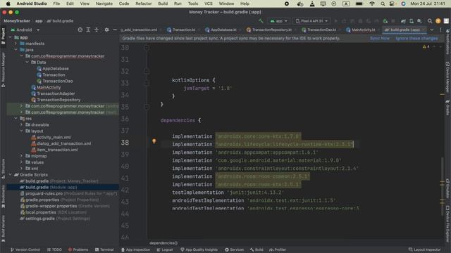Open the Layout Inspector tool window
Viewport: 451px width, 253px height.
(x=424, y=249)
